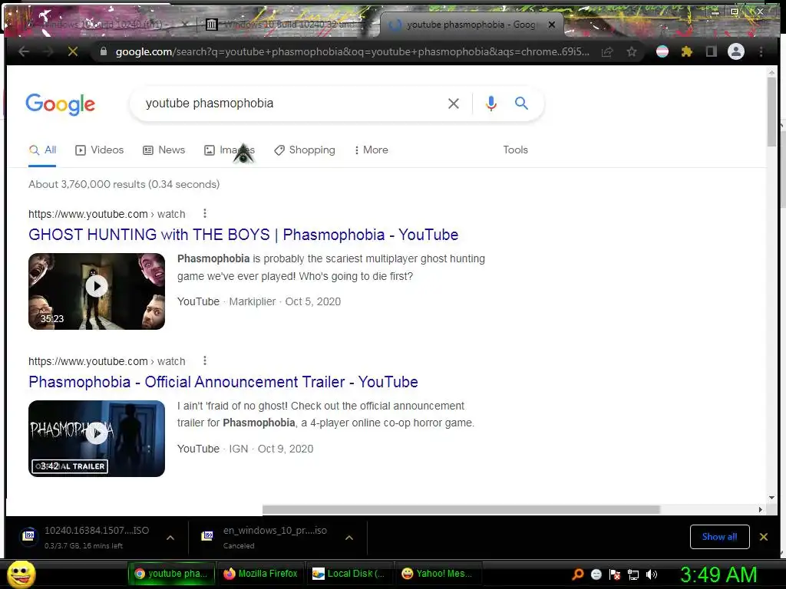Switch to Shopping results tab
The image size is (786, 589).
coord(304,150)
